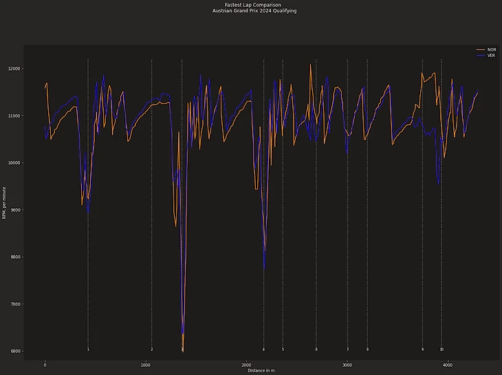Screen dimensions: 502x375
Task: Select corner marker 4 on the chart
Action: (x=263, y=350)
